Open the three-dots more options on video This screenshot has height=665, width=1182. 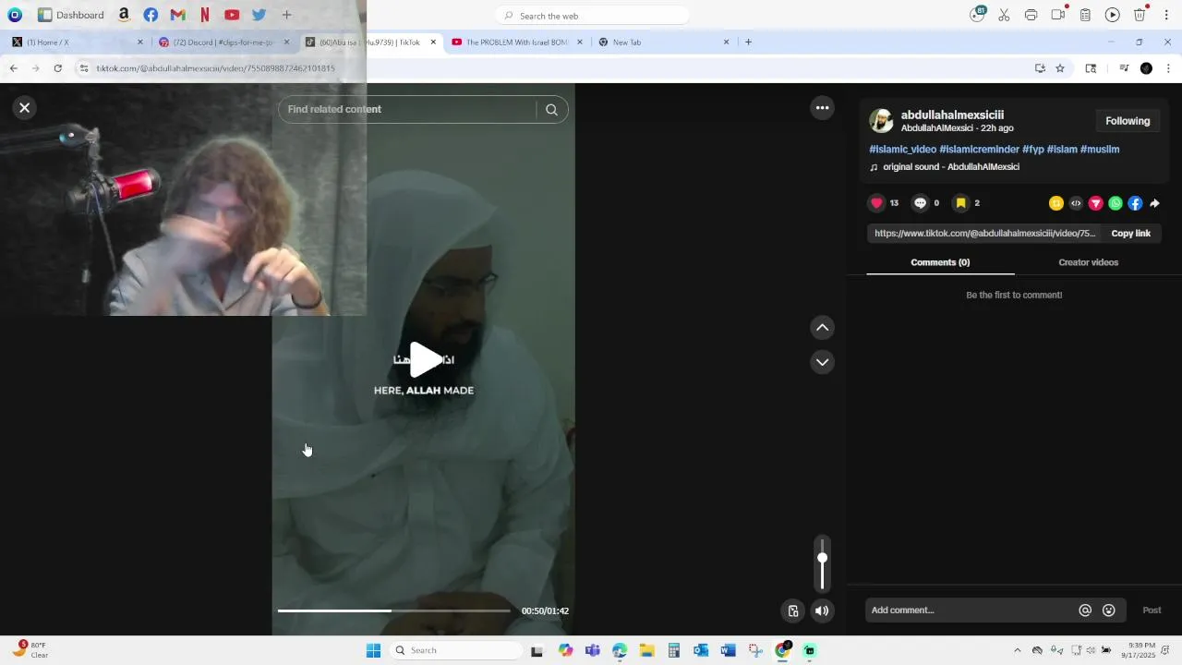coord(822,108)
